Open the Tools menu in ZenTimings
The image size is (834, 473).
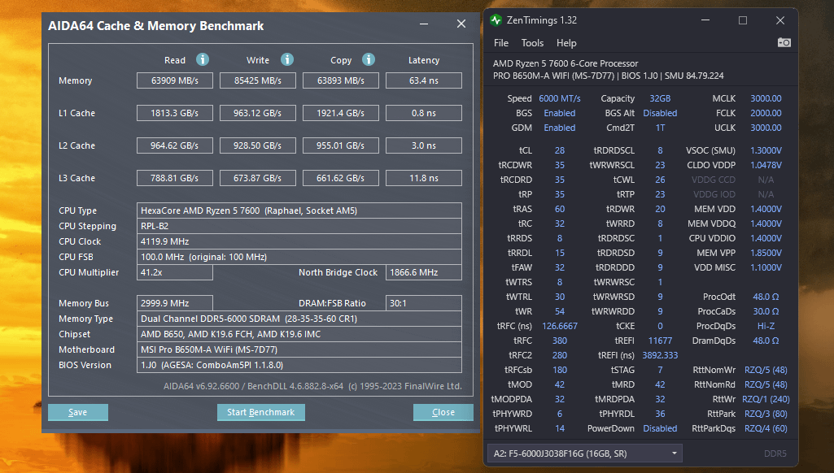532,43
